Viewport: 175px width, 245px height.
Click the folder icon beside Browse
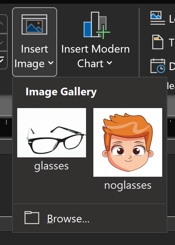32,218
